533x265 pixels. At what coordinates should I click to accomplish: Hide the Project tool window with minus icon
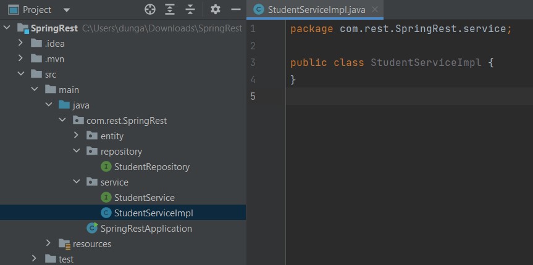[x=236, y=9]
